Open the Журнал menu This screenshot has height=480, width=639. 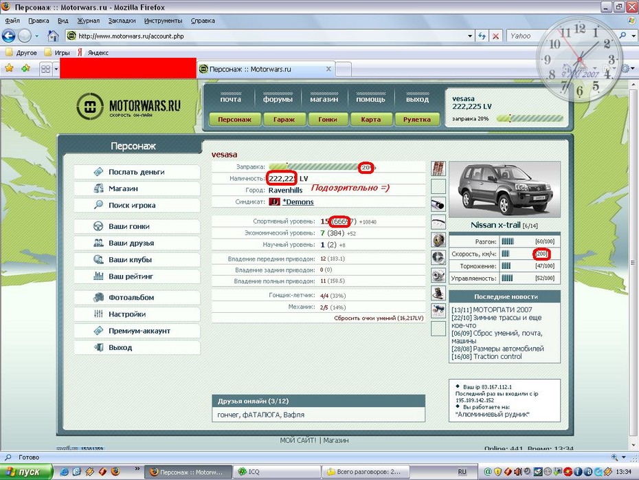pyautogui.click(x=89, y=21)
